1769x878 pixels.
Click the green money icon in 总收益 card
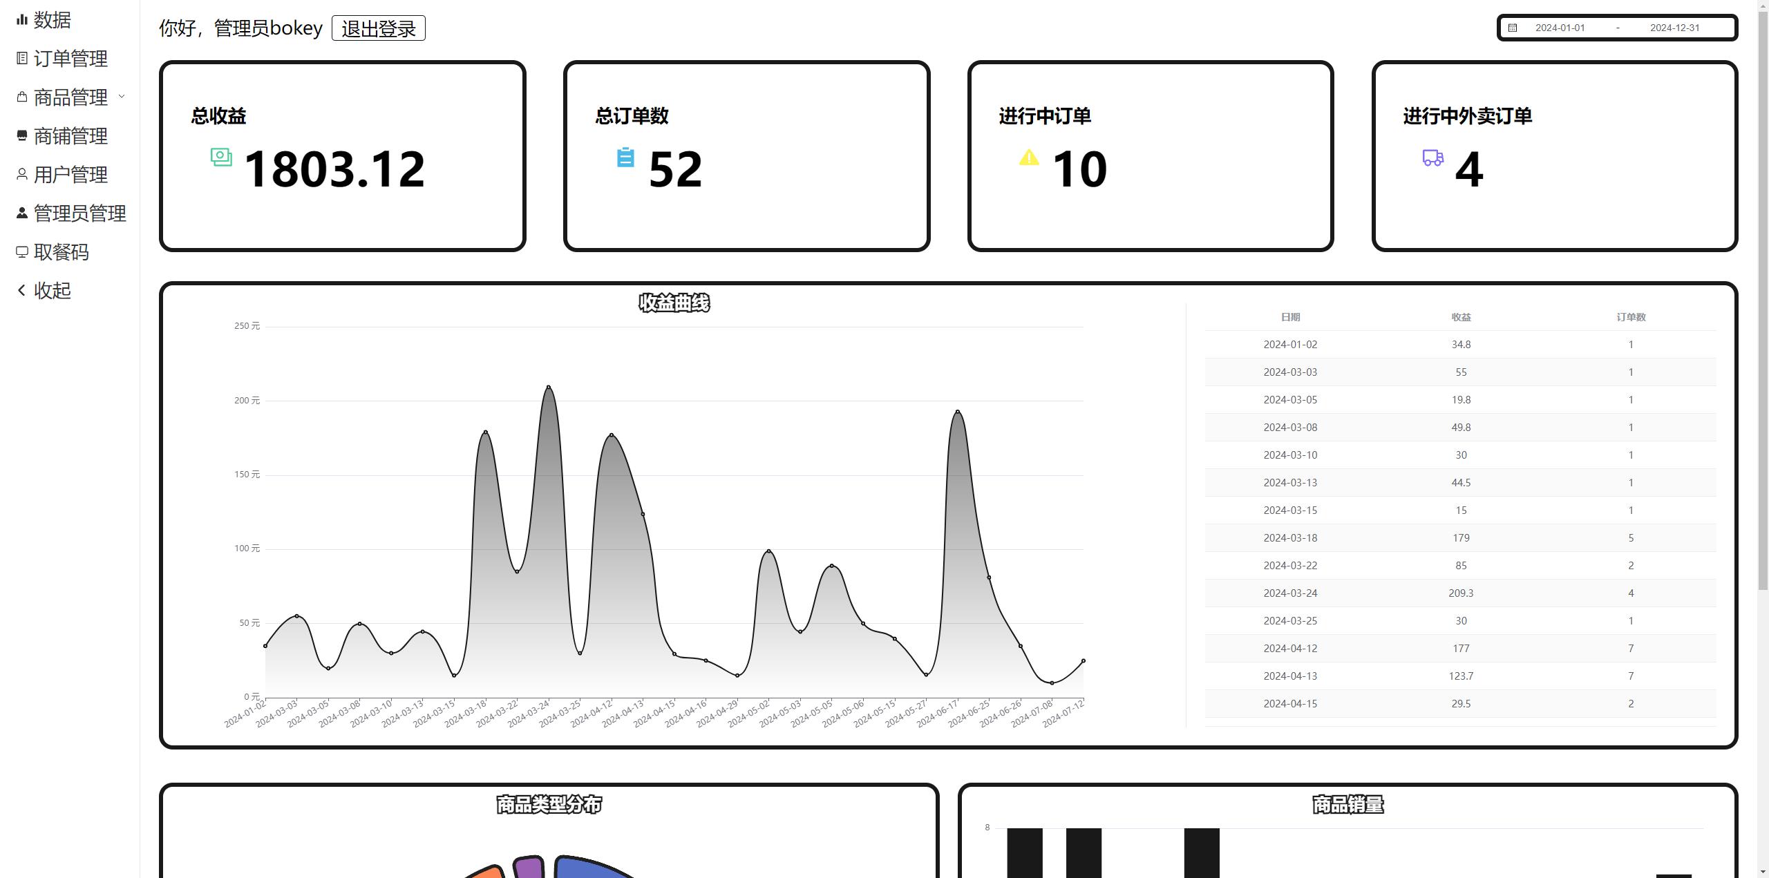click(221, 158)
